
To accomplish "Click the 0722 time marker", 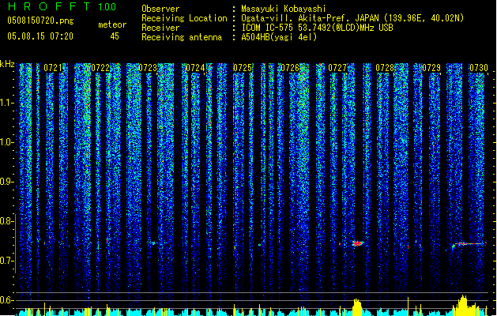I will tap(100, 68).
